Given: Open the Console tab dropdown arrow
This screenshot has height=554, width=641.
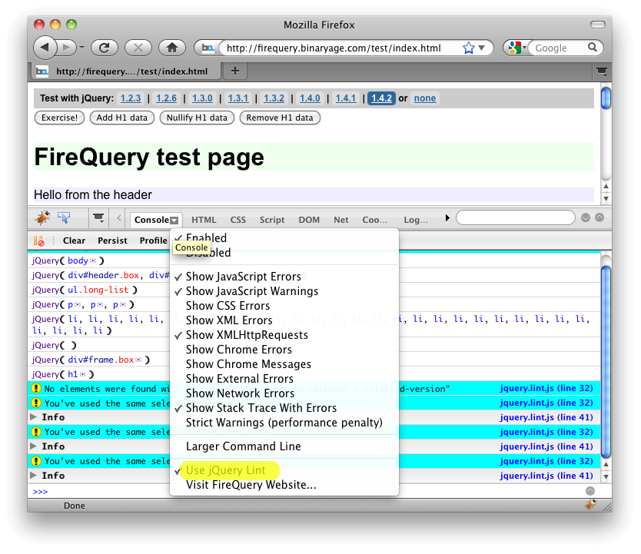Looking at the screenshot, I should [176, 220].
